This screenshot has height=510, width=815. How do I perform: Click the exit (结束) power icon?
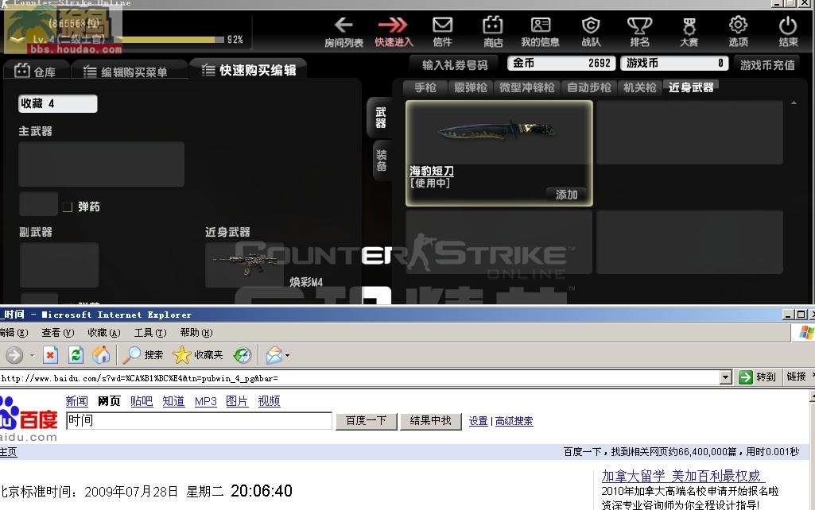tap(788, 25)
